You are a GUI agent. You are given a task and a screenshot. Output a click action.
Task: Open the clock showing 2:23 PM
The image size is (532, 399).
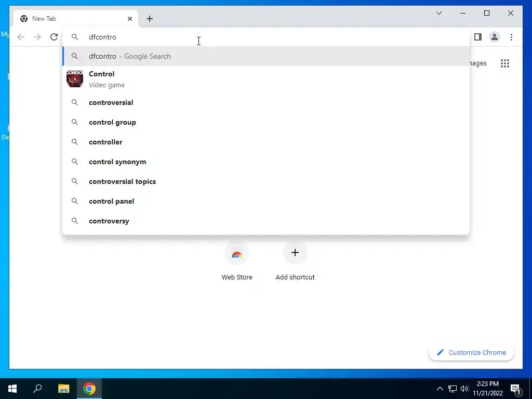[x=487, y=389]
